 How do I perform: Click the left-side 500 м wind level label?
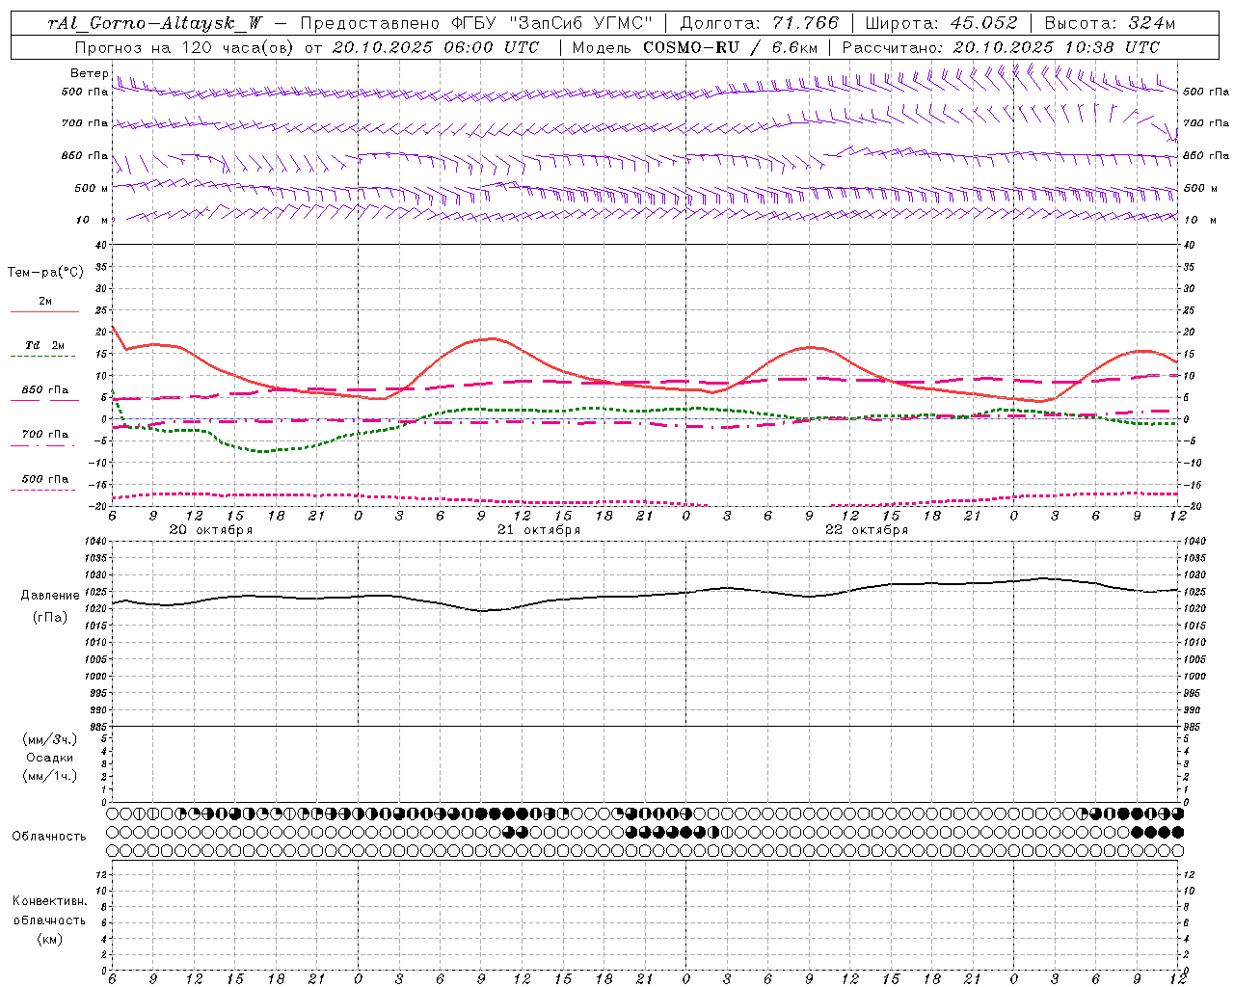click(92, 188)
